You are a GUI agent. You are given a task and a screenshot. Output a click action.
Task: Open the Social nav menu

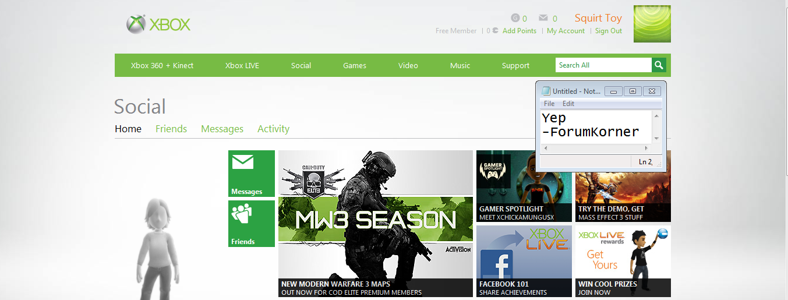[x=301, y=65]
